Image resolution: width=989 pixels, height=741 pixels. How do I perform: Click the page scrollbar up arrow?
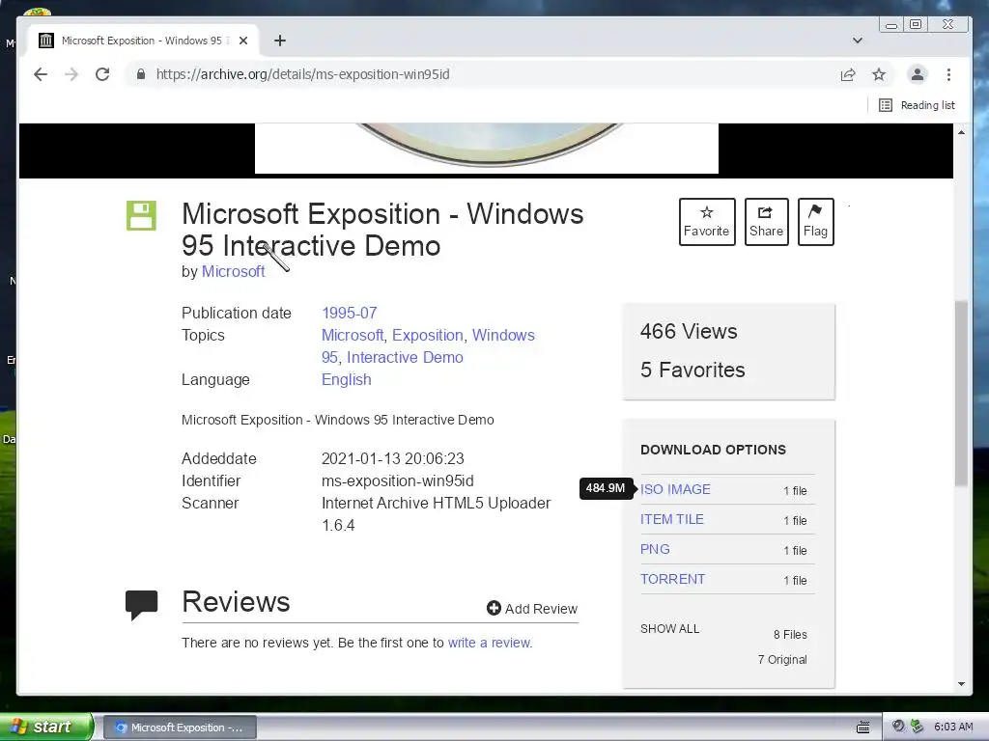tap(961, 132)
